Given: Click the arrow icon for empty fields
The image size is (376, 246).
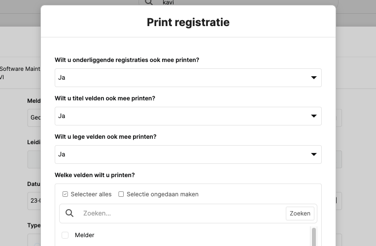Looking at the screenshot, I should click(313, 154).
